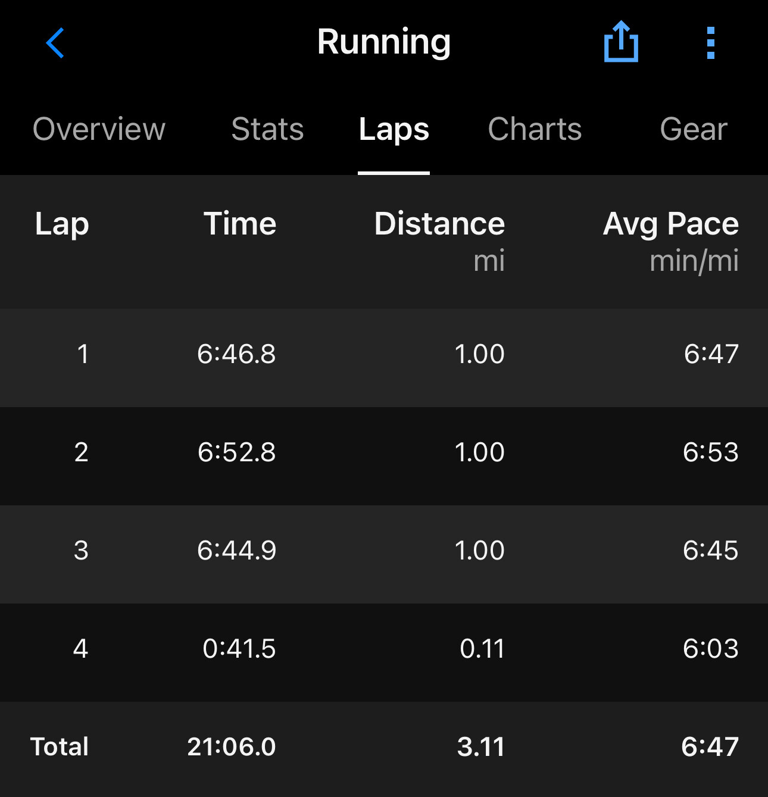The image size is (768, 797).
Task: Tap the Running title text
Action: 384,42
